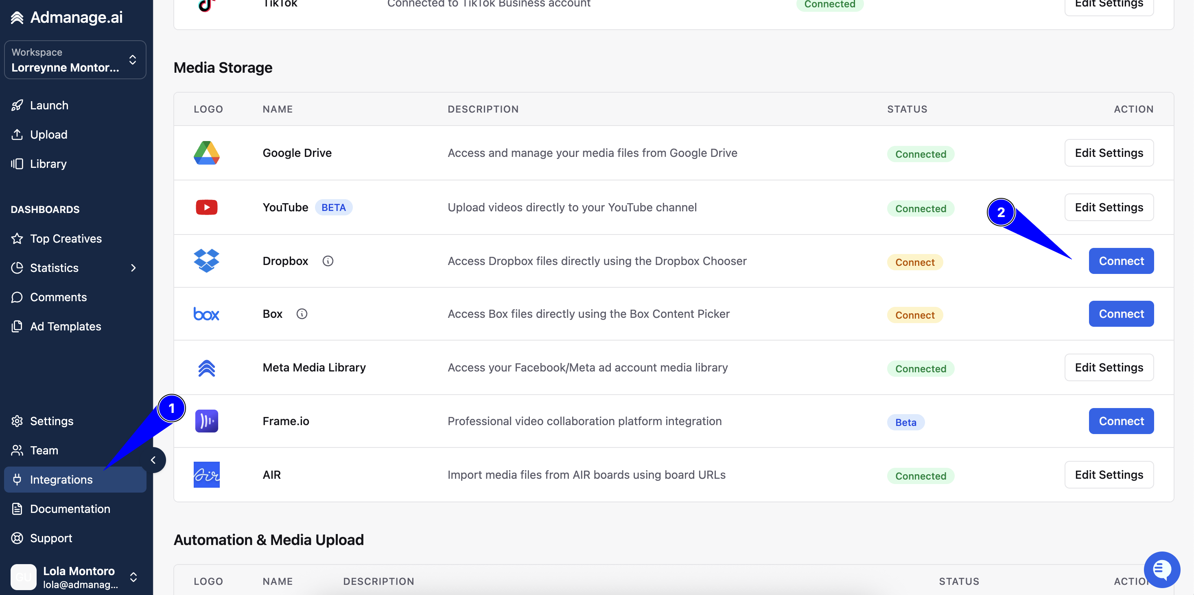Click the Meta Media Library logo
The width and height of the screenshot is (1194, 595).
pos(206,368)
